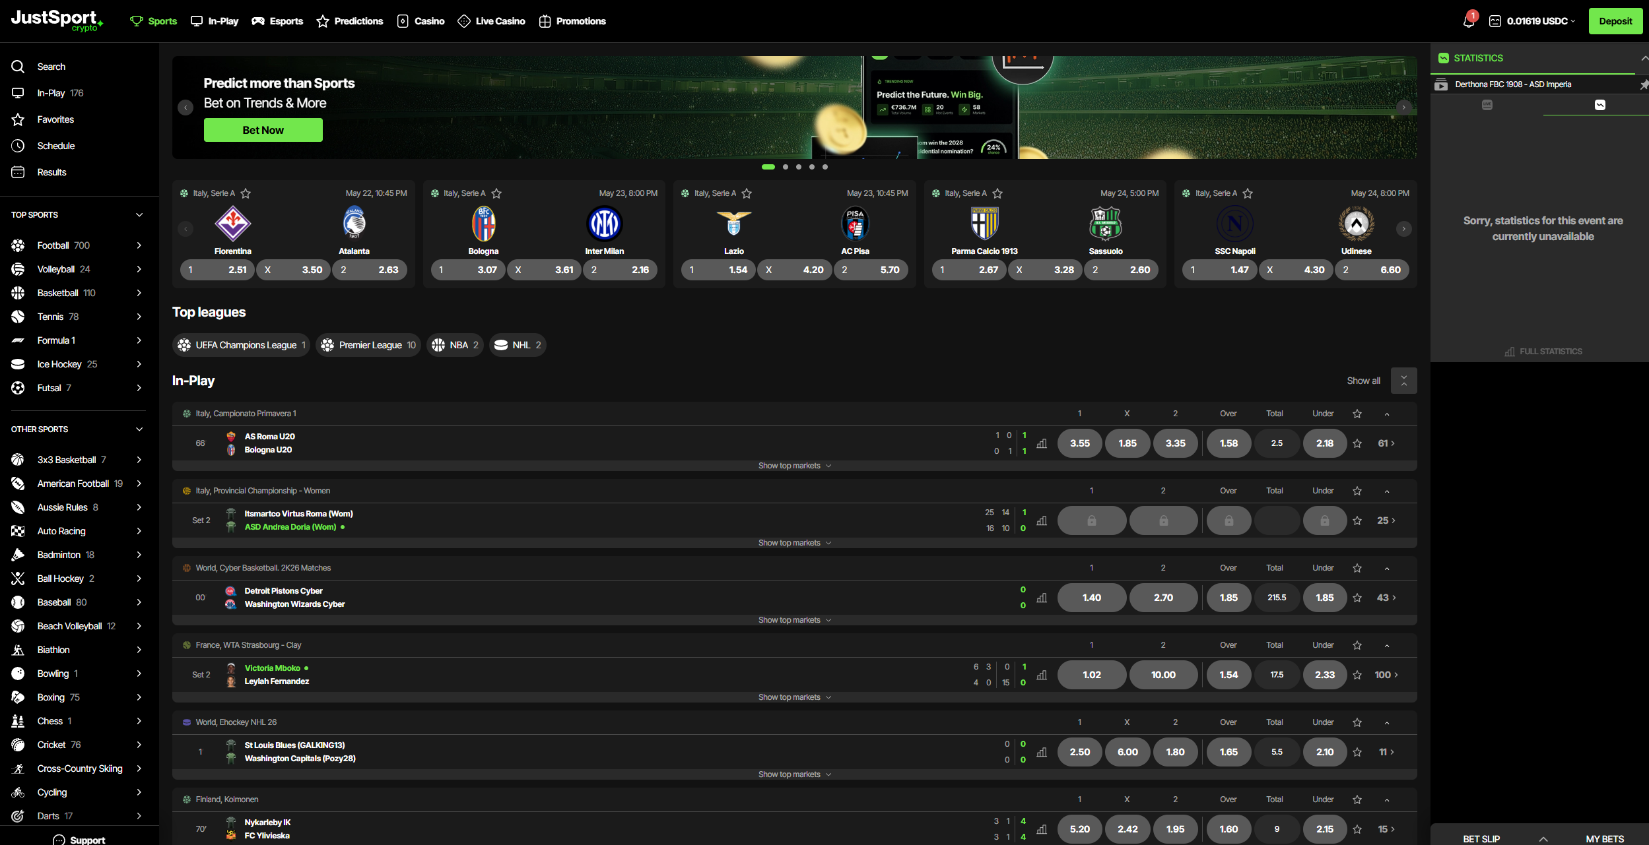Image resolution: width=1649 pixels, height=845 pixels.
Task: Advance banner with the next arrow
Action: coord(1403,108)
